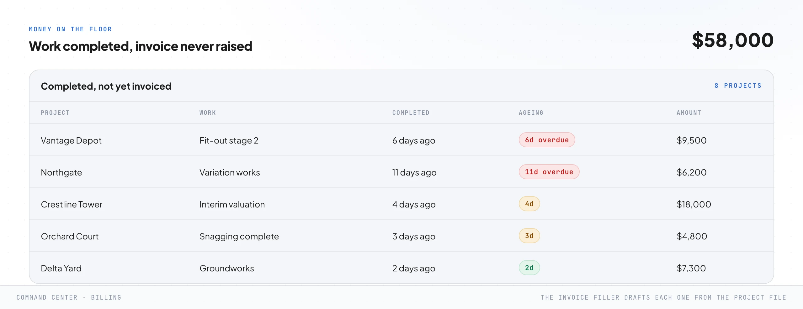This screenshot has height=309, width=803.
Task: Click the PROJECT column header
Action: (x=55, y=113)
